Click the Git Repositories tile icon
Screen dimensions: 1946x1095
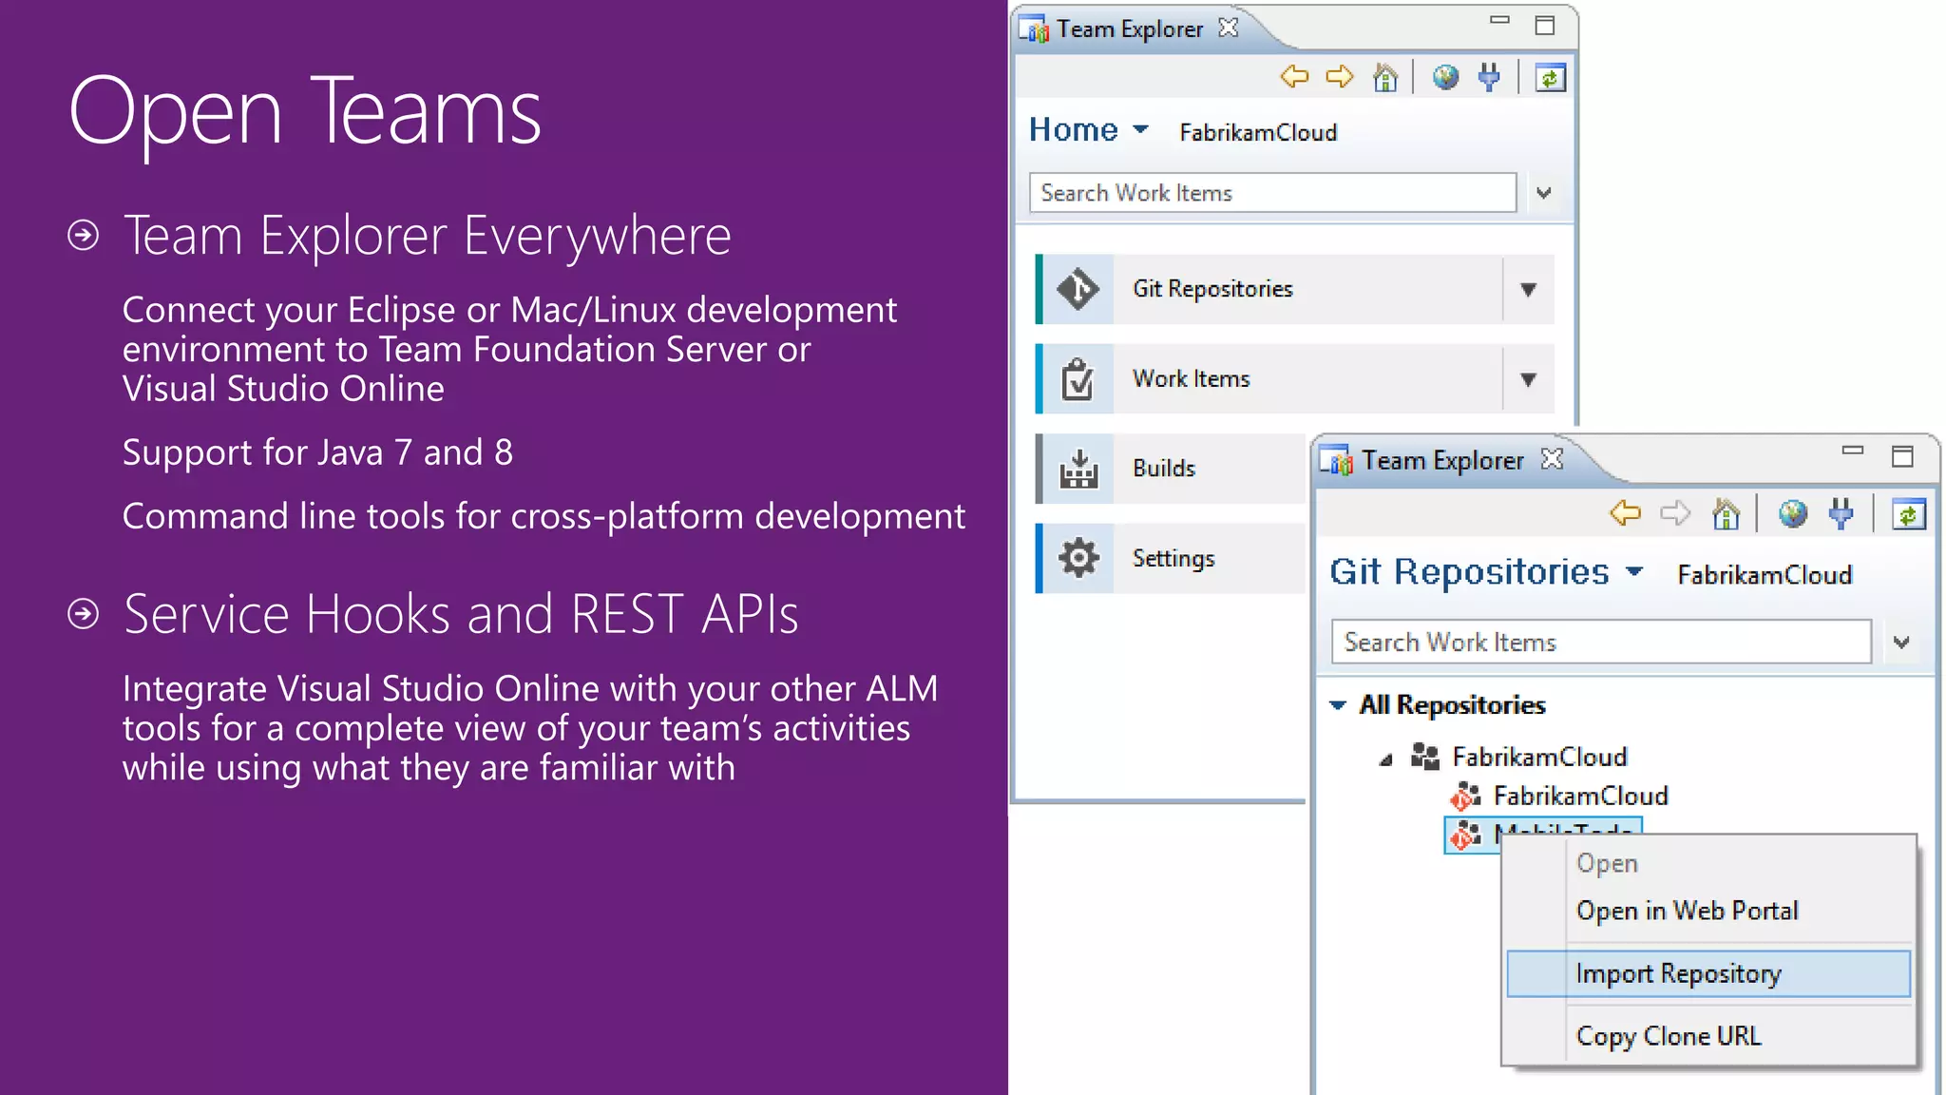(1078, 289)
